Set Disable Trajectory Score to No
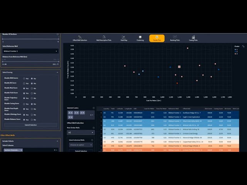 tap(32, 98)
